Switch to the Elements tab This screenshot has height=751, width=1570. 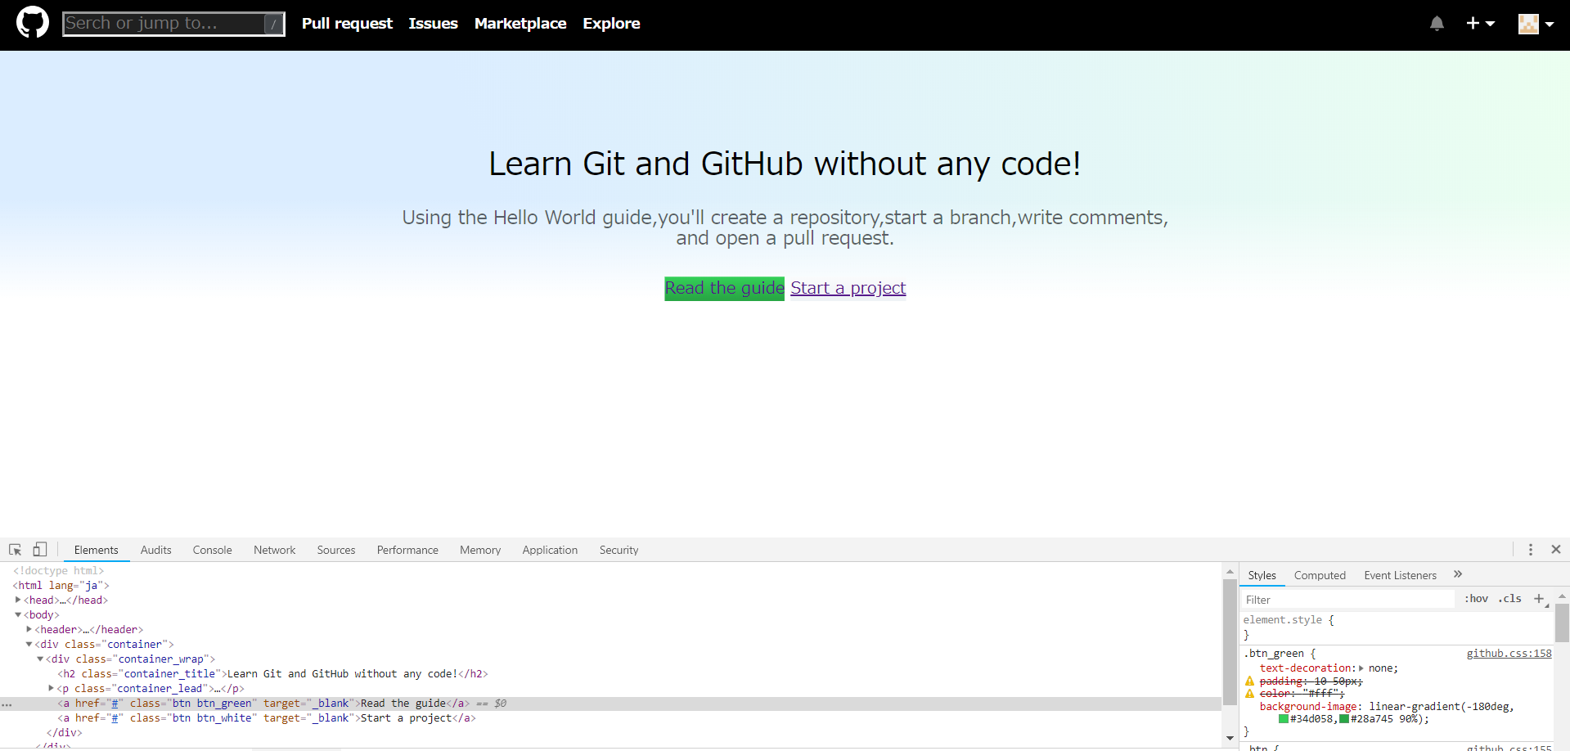96,550
